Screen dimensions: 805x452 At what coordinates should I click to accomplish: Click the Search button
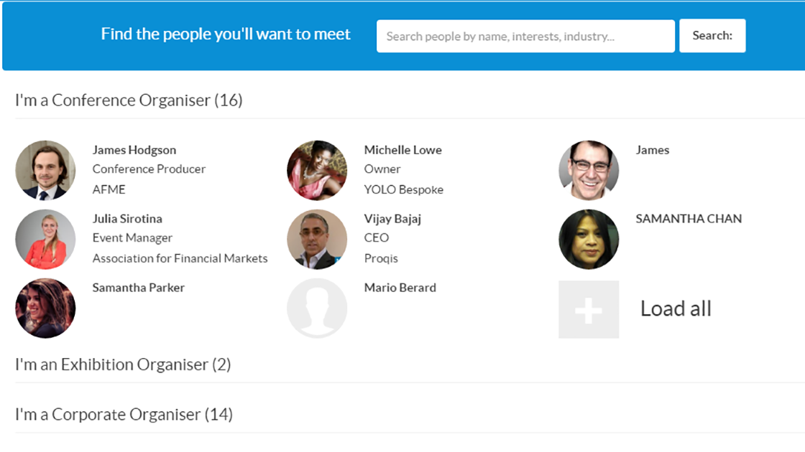click(712, 35)
